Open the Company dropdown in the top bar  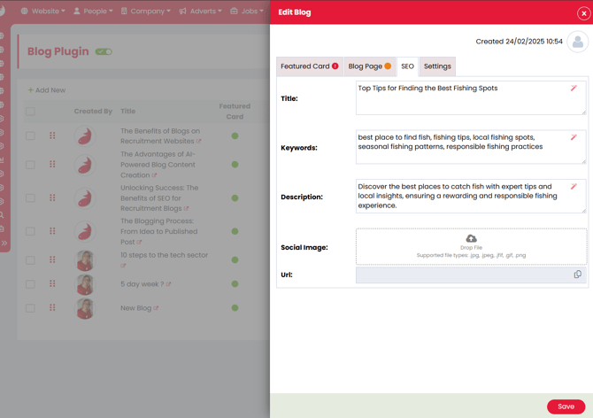[x=146, y=12]
